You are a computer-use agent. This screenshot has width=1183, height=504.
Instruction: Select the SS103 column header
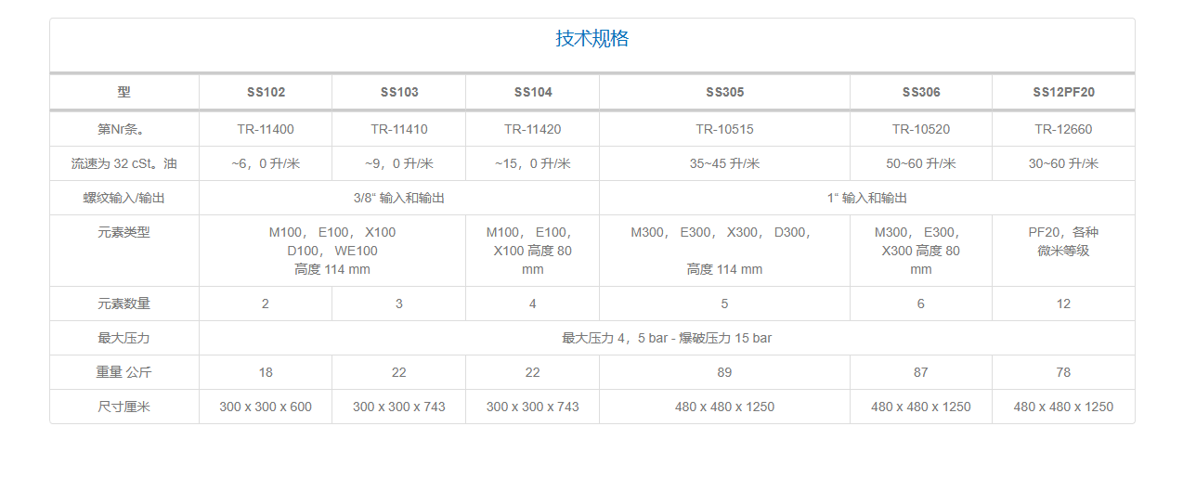pos(399,92)
